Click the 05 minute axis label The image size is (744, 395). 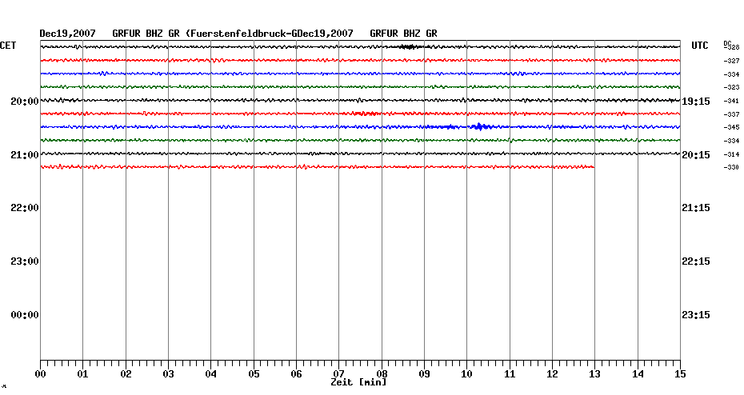[x=254, y=374]
